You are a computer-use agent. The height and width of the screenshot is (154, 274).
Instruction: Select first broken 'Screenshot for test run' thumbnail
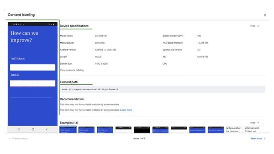pyautogui.click(x=234, y=130)
